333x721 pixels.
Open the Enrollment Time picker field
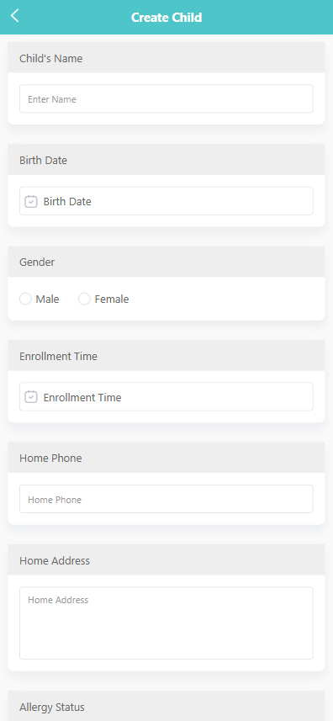[166, 397]
